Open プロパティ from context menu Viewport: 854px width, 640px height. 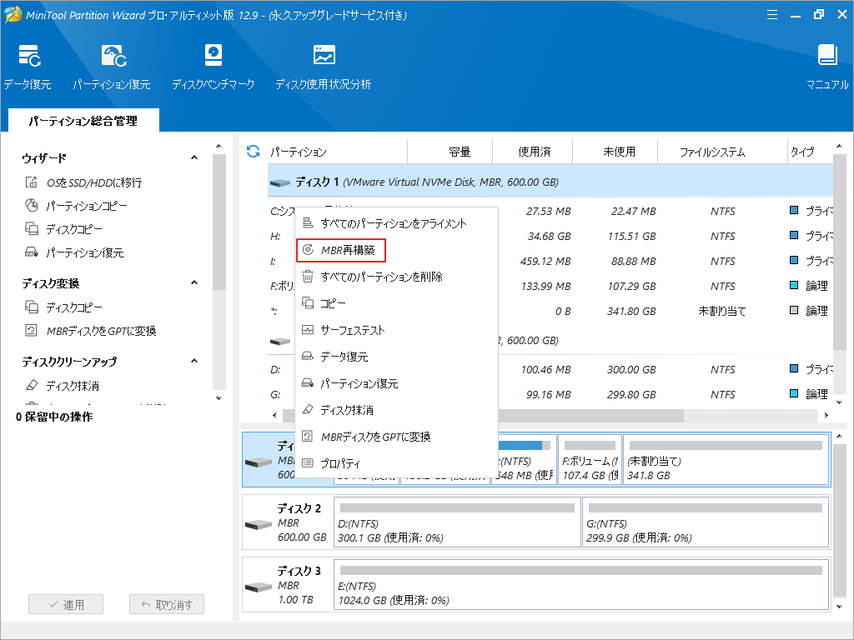(x=396, y=463)
